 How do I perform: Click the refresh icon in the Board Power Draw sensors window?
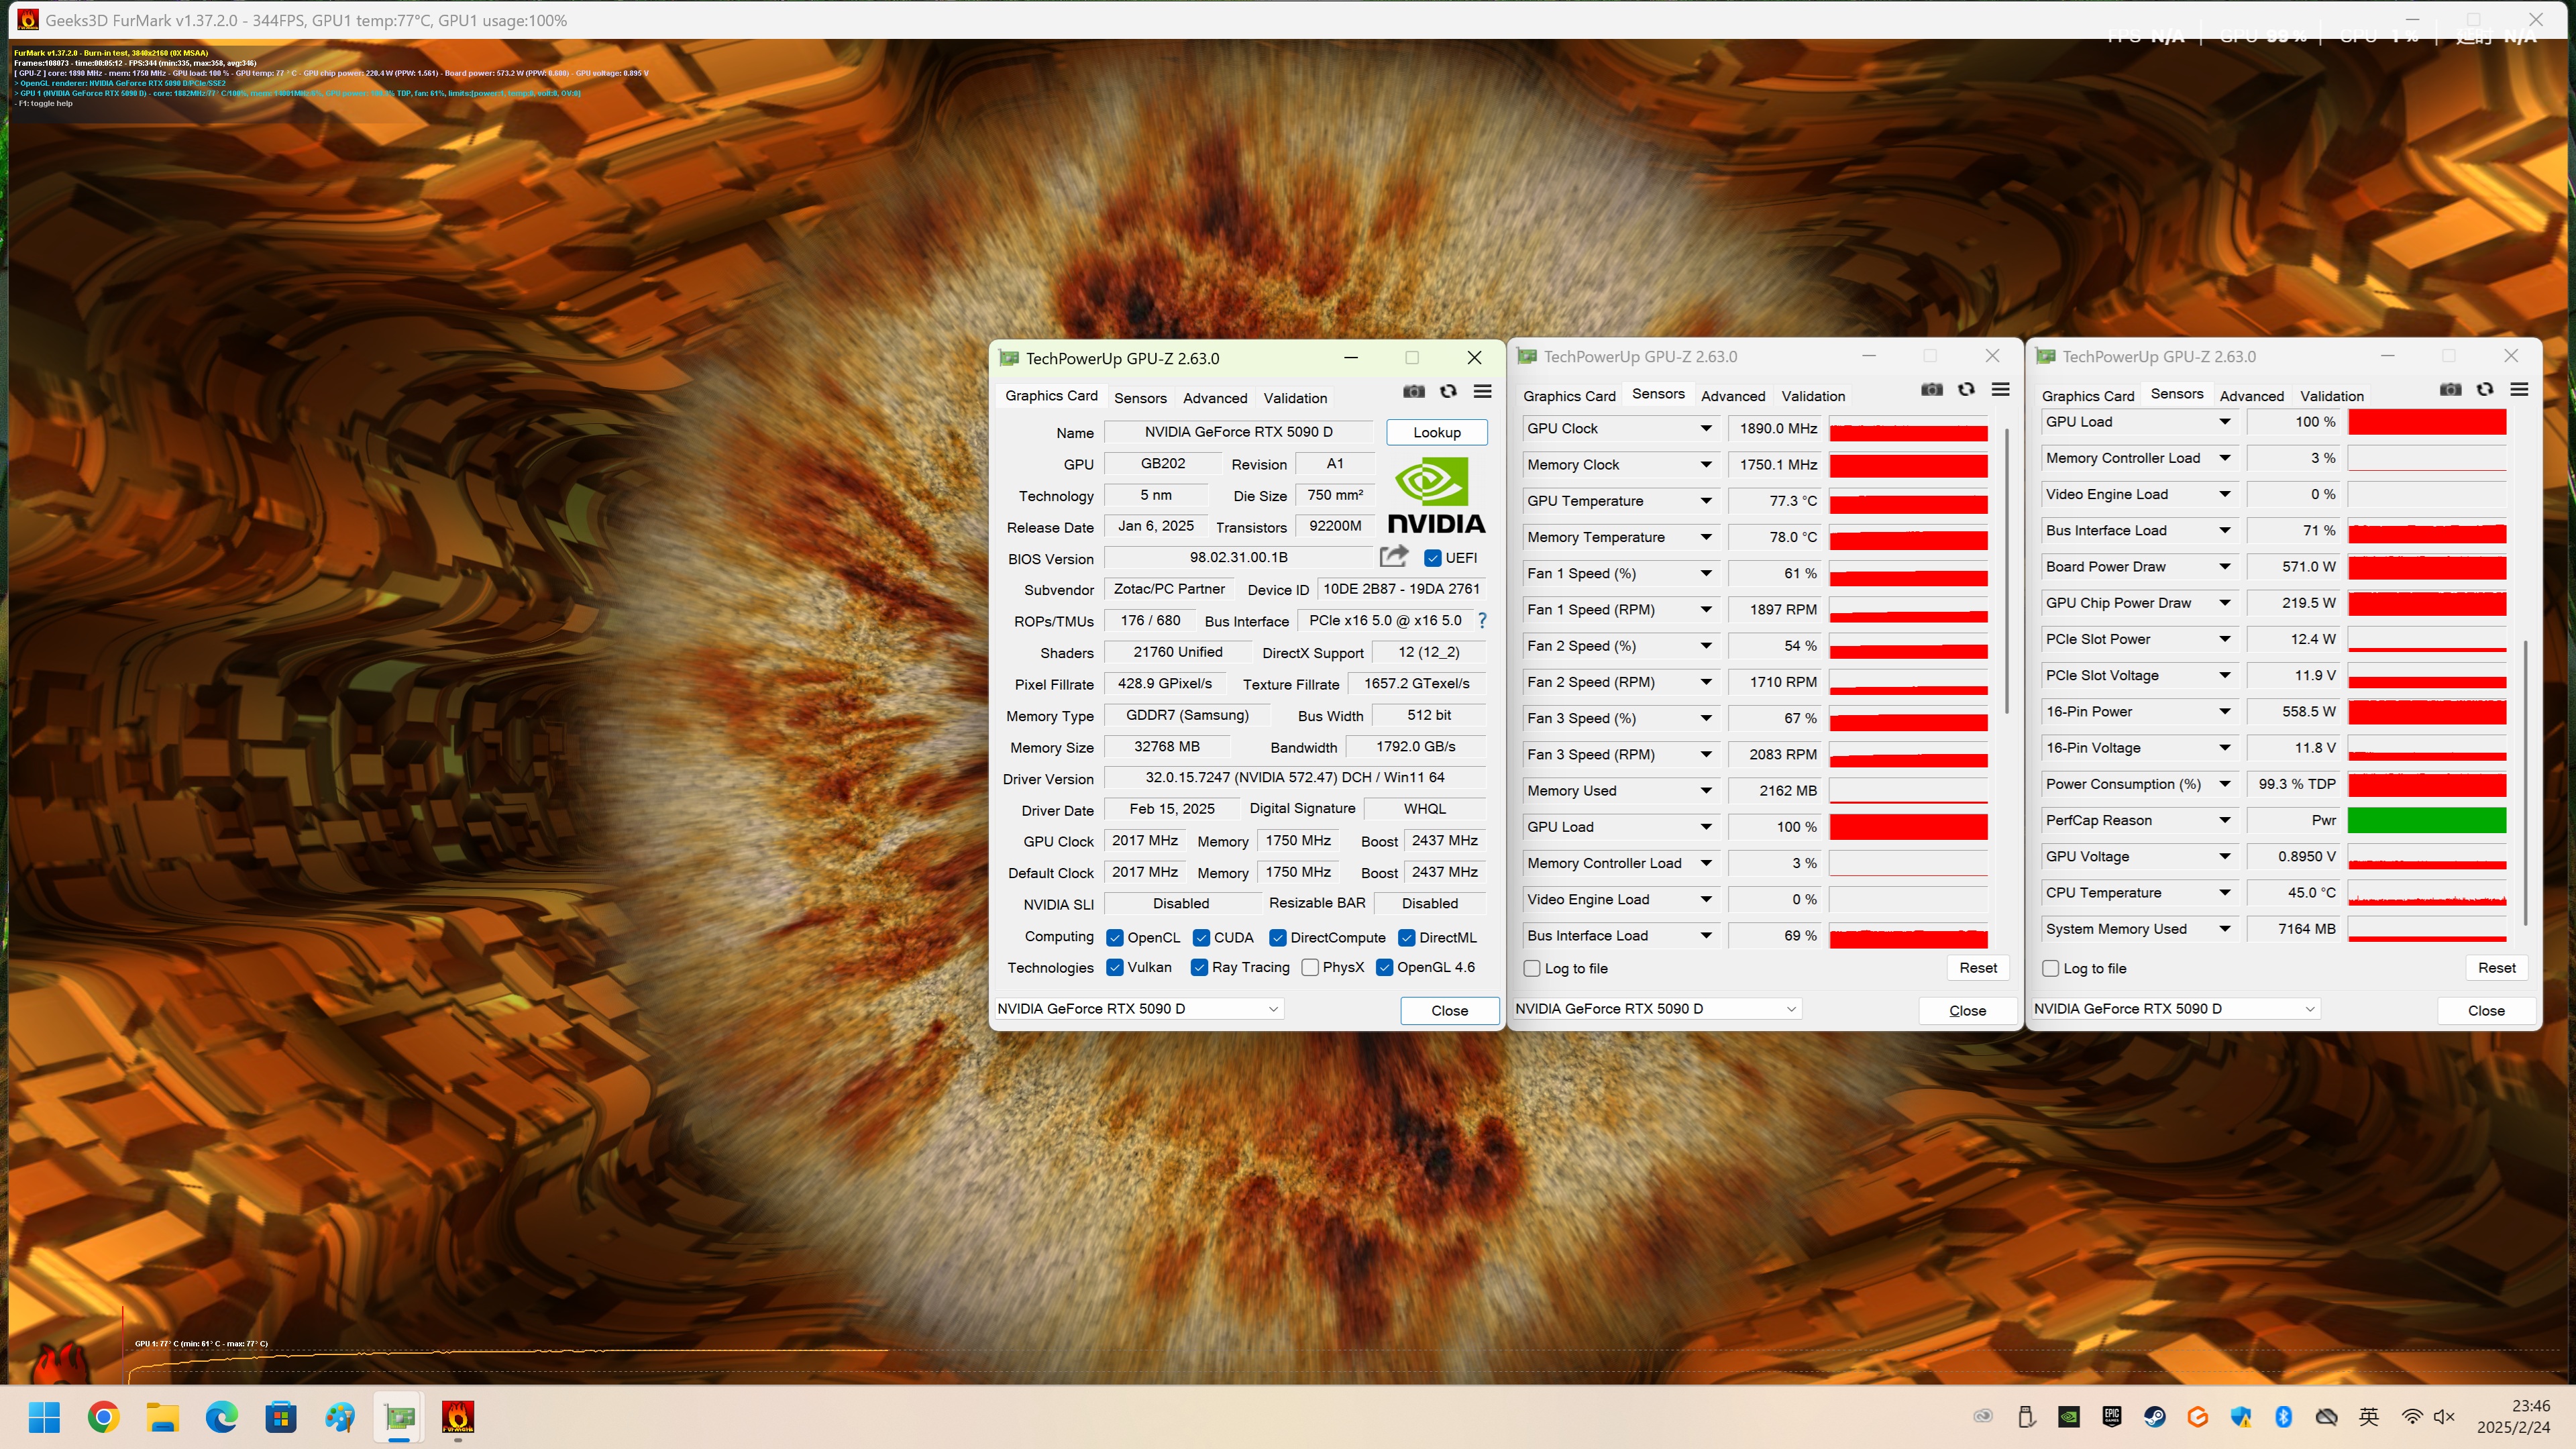(2485, 389)
